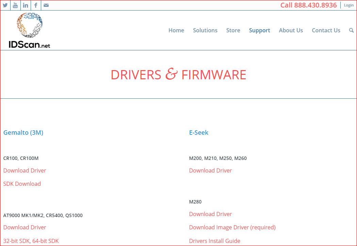This screenshot has height=246, width=357.
Task: Click the AT9000 MK1/MK2, CR5400, QS1000 text
Action: point(43,215)
